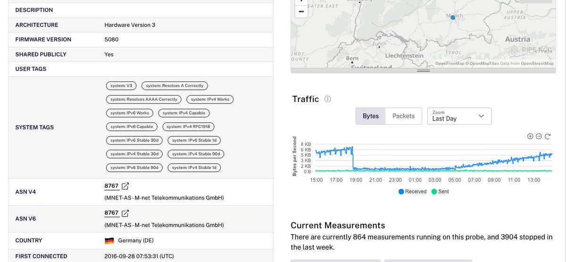
Task: Select the Bytes traffic view
Action: click(371, 116)
